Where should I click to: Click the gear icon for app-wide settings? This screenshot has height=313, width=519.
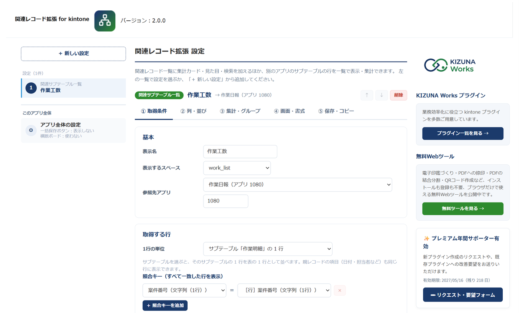pyautogui.click(x=31, y=130)
